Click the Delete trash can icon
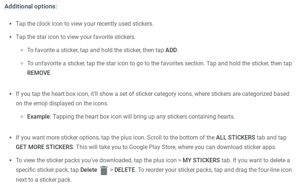The image size is (296, 188). pos(104,170)
